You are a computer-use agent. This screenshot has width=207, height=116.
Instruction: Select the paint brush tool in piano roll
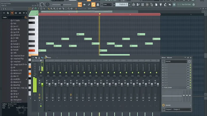point(51,9)
